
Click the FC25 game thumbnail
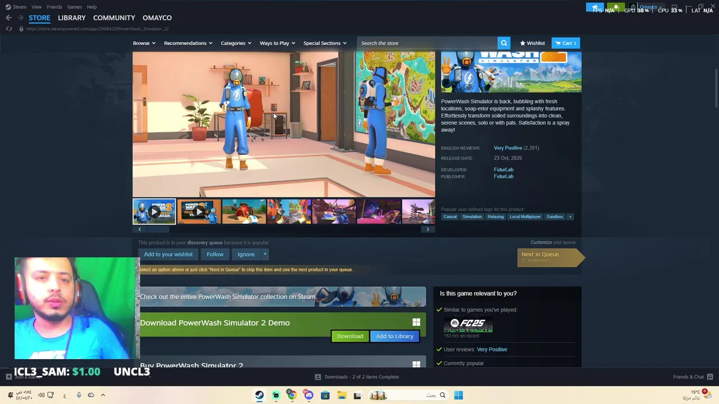click(468, 324)
